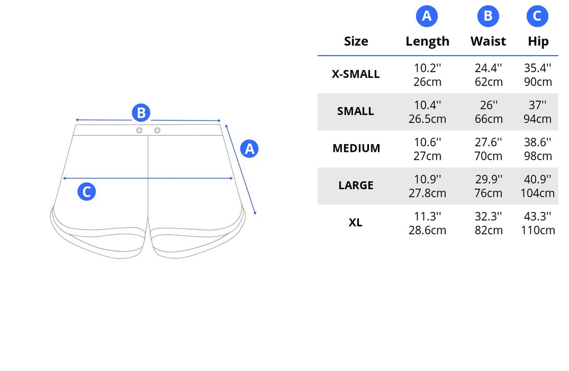This screenshot has height=371, width=569.
Task: Choose the MEDIUM size row label
Action: tap(356, 149)
